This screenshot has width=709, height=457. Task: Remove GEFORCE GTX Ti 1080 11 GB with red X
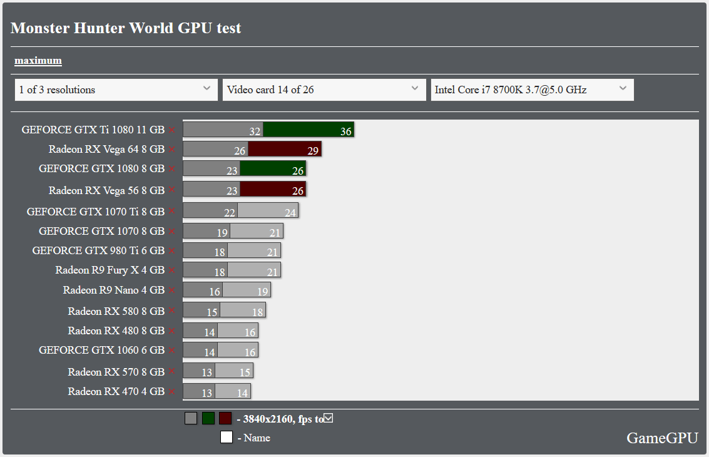click(172, 130)
